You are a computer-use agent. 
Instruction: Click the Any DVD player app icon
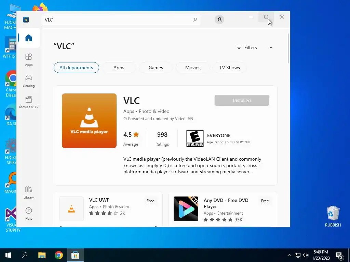[x=186, y=209]
